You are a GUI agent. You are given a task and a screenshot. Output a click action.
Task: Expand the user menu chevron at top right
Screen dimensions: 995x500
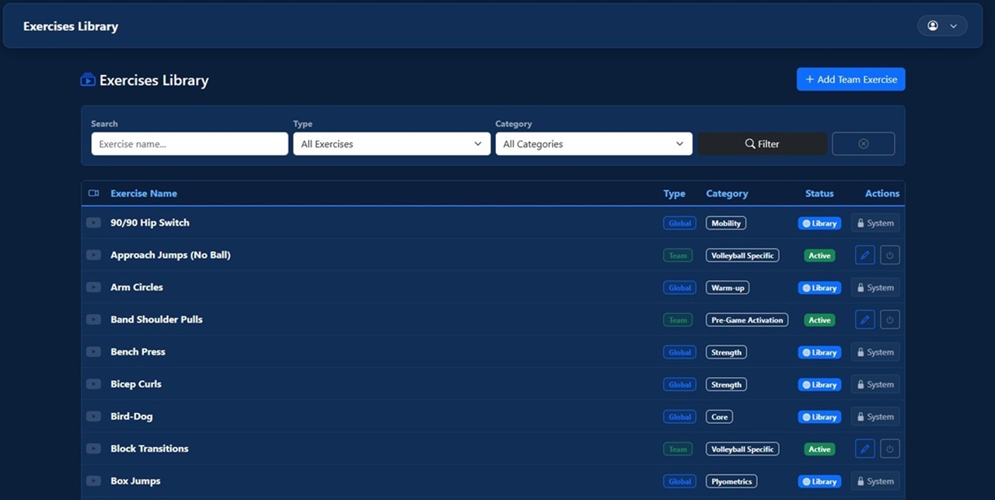[952, 25]
